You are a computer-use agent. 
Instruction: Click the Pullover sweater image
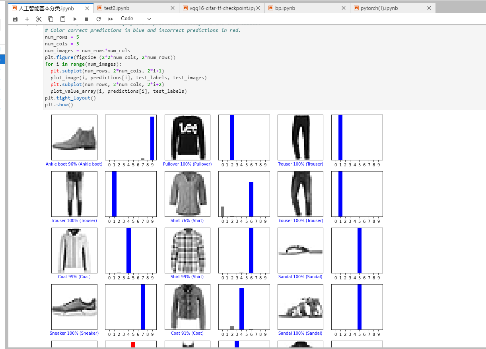(188, 138)
